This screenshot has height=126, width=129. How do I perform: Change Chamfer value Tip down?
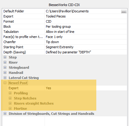click(x=86, y=42)
